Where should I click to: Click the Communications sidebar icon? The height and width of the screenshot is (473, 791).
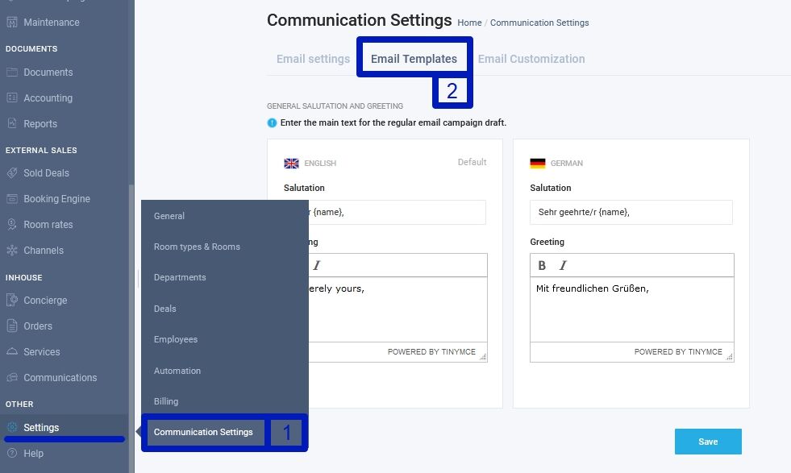click(12, 377)
